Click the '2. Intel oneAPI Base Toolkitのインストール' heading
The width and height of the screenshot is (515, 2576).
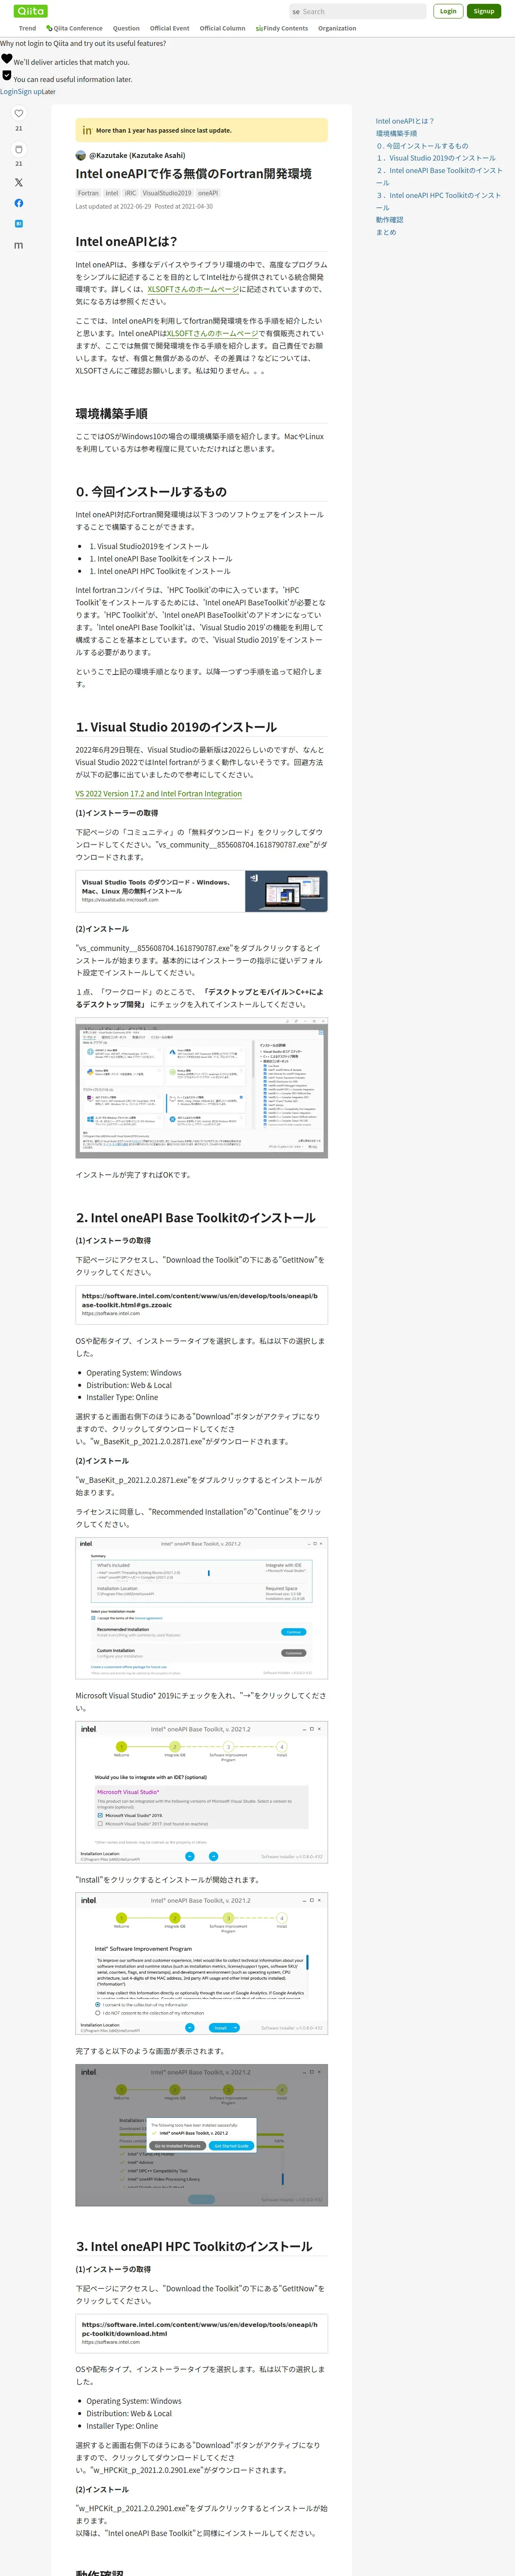[x=196, y=1218]
